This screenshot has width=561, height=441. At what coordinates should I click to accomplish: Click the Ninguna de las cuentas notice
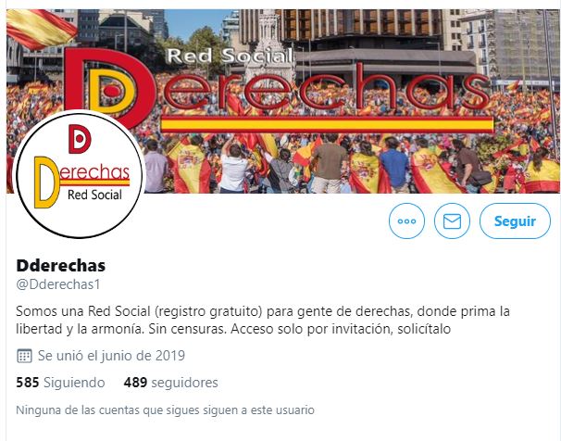(166, 409)
